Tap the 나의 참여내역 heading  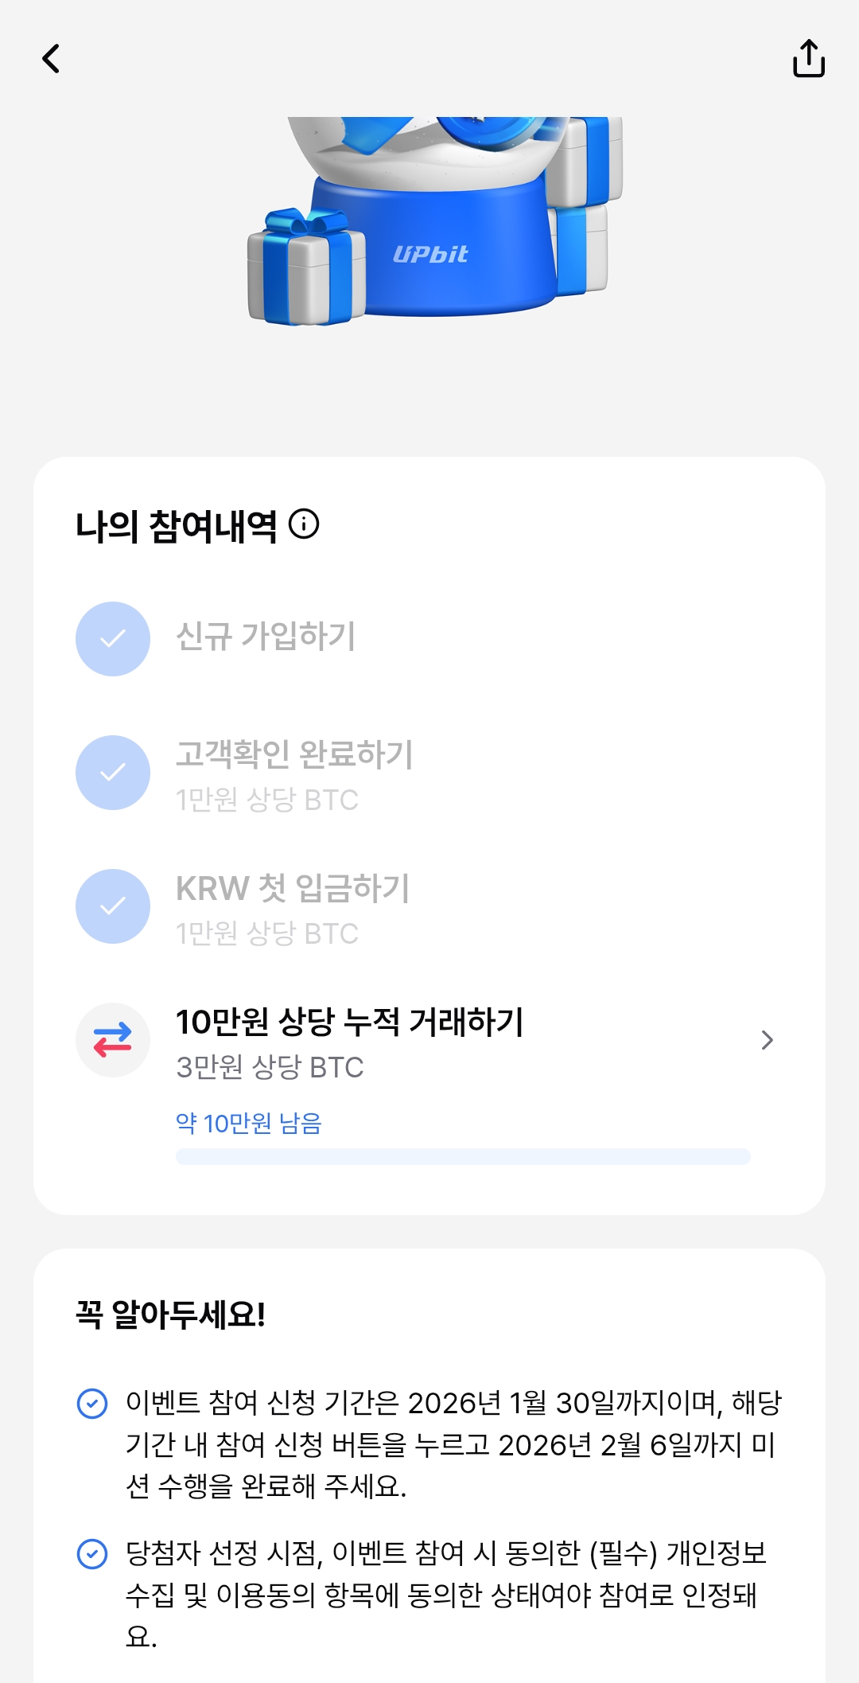pos(177,526)
